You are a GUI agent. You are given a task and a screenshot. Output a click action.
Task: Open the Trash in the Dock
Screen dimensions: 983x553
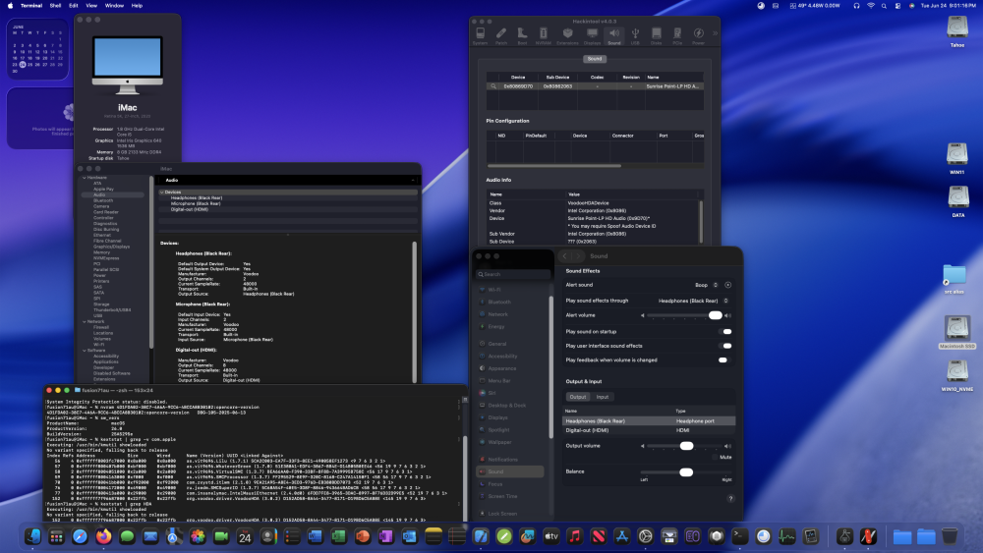(x=950, y=536)
